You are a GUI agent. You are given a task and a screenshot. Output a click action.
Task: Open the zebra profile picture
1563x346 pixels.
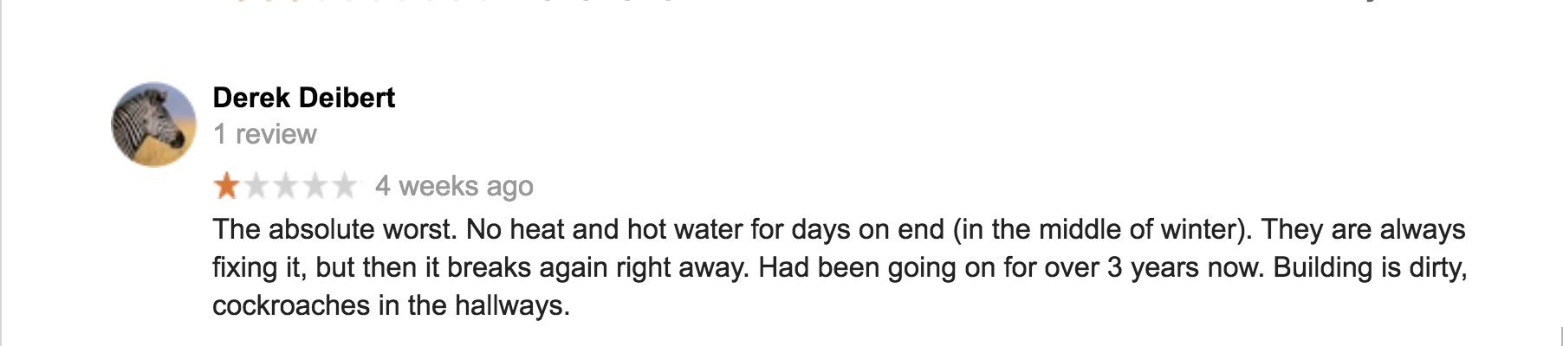point(154,125)
